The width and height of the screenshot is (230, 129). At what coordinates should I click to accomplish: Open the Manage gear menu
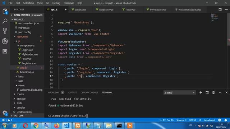tap(5, 113)
